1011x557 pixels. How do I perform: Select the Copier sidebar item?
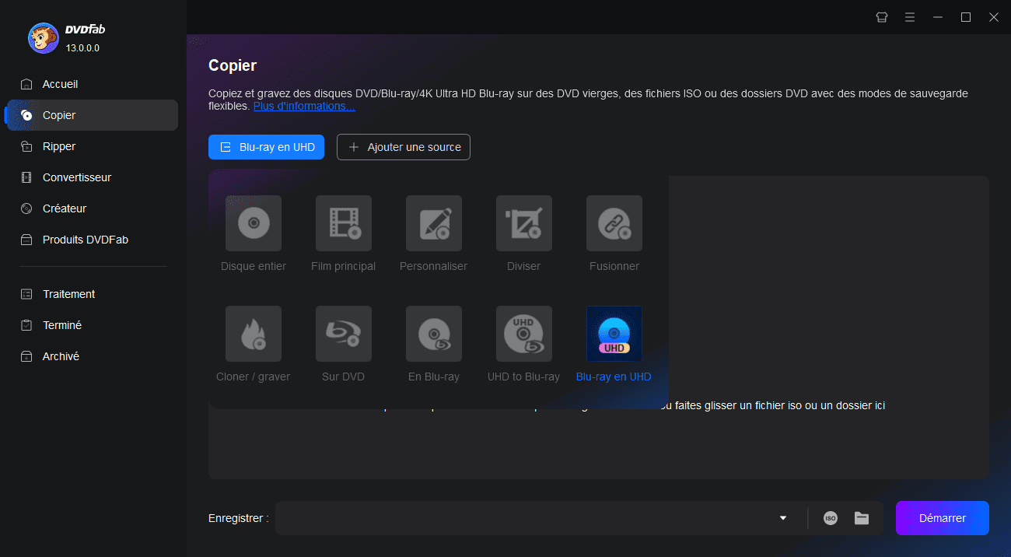pos(92,115)
